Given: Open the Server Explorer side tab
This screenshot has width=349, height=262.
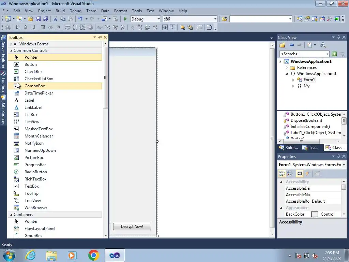Looking at the screenshot, I should [x=3, y=52].
